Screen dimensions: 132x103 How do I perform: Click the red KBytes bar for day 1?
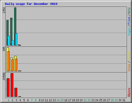(x=8, y=88)
